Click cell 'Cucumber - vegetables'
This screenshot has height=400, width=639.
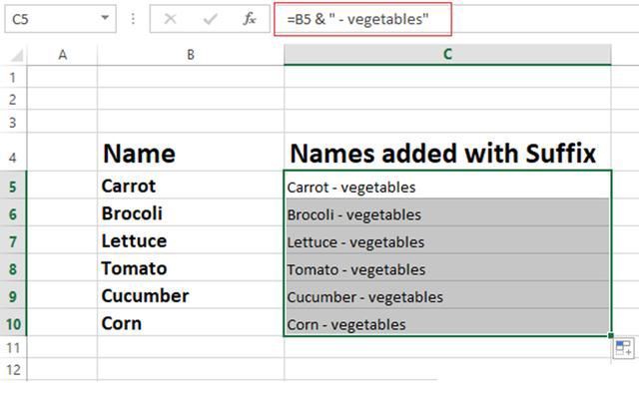(447, 295)
